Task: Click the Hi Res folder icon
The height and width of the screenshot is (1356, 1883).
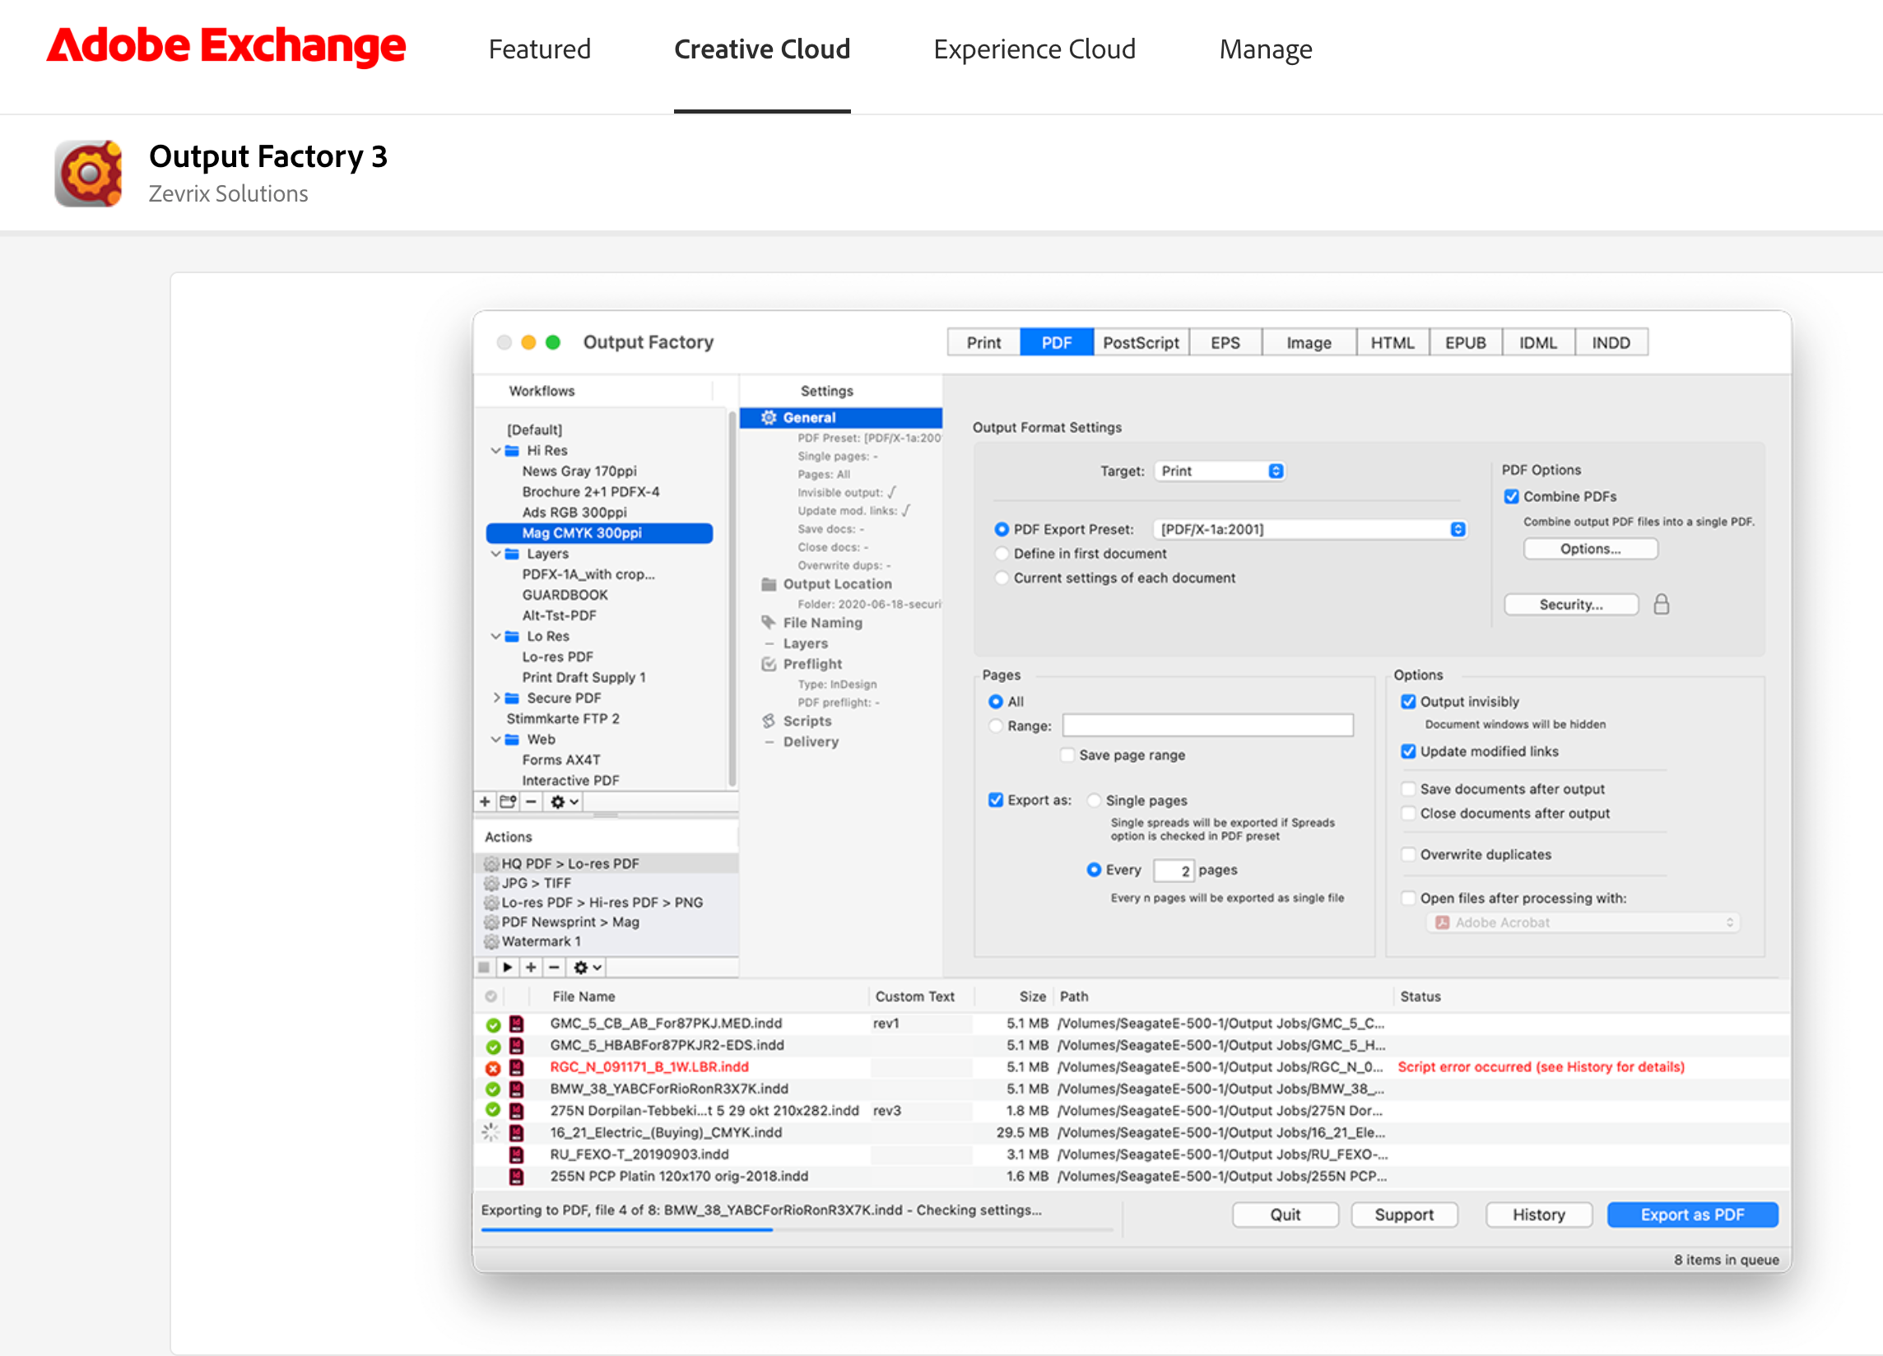Action: pos(512,451)
